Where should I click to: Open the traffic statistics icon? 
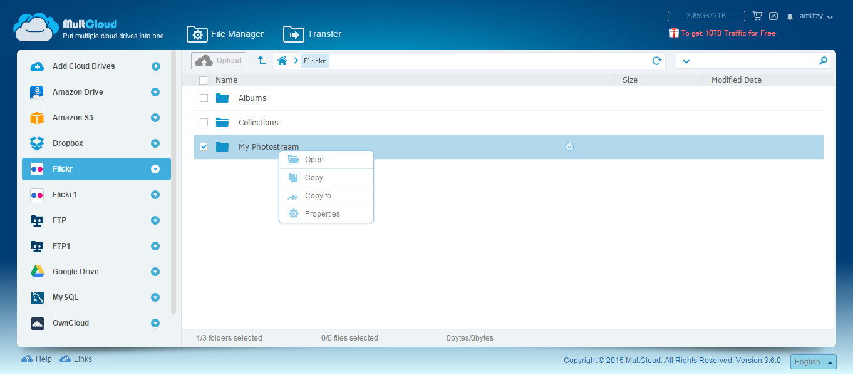773,16
